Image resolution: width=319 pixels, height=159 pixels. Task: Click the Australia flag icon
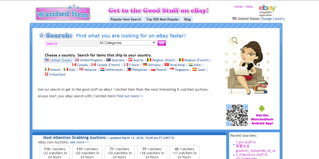[108, 60]
